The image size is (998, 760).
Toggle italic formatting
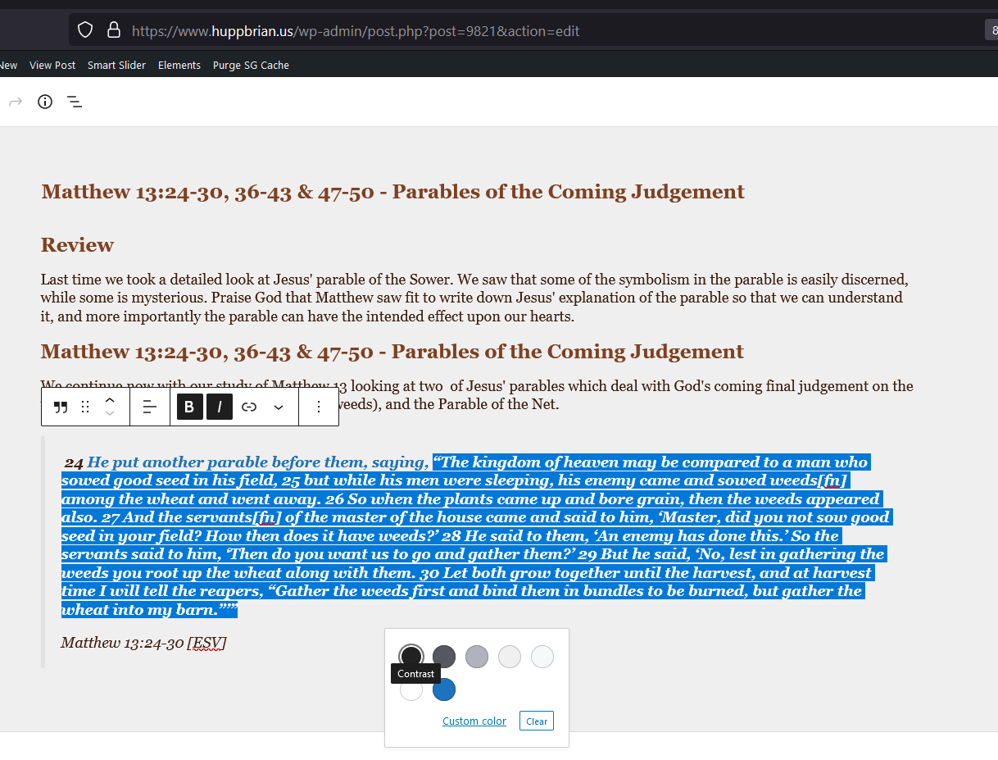coord(220,407)
